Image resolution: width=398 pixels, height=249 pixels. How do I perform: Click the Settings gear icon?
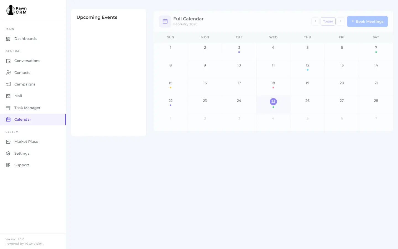click(9, 153)
